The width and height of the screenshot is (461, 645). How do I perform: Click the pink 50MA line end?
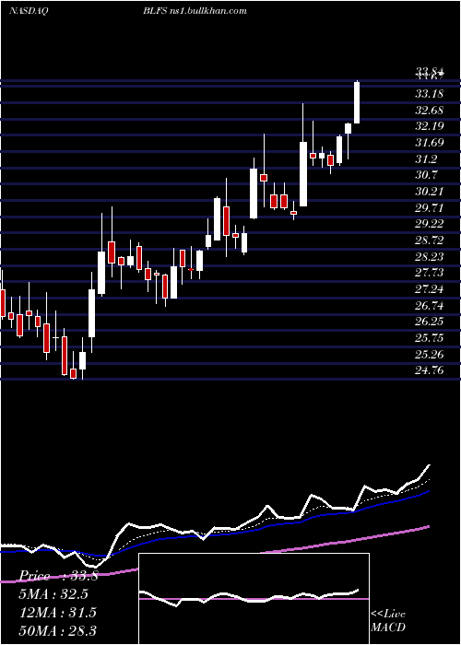click(428, 526)
